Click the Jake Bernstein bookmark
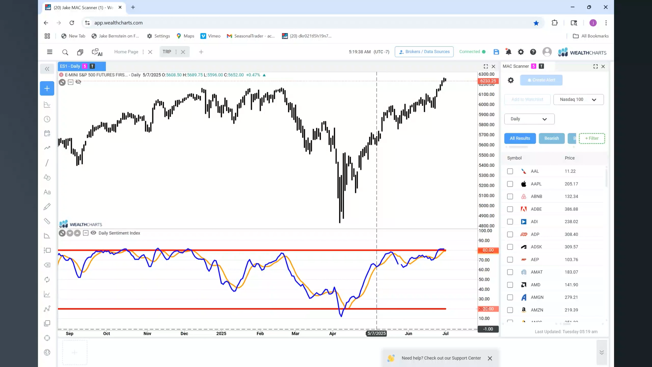652x367 pixels. pos(115,36)
